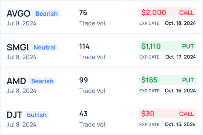
Task: Click the 43 trade volume value
Action: pyautogui.click(x=83, y=114)
